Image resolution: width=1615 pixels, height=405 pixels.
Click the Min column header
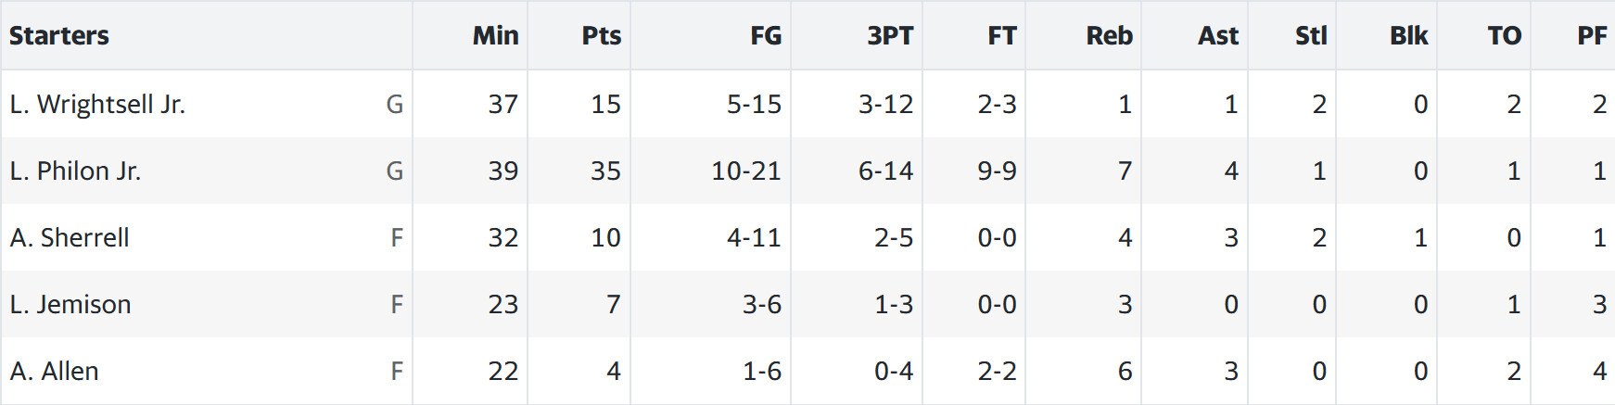[495, 35]
